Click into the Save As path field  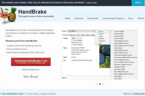[89, 78]
